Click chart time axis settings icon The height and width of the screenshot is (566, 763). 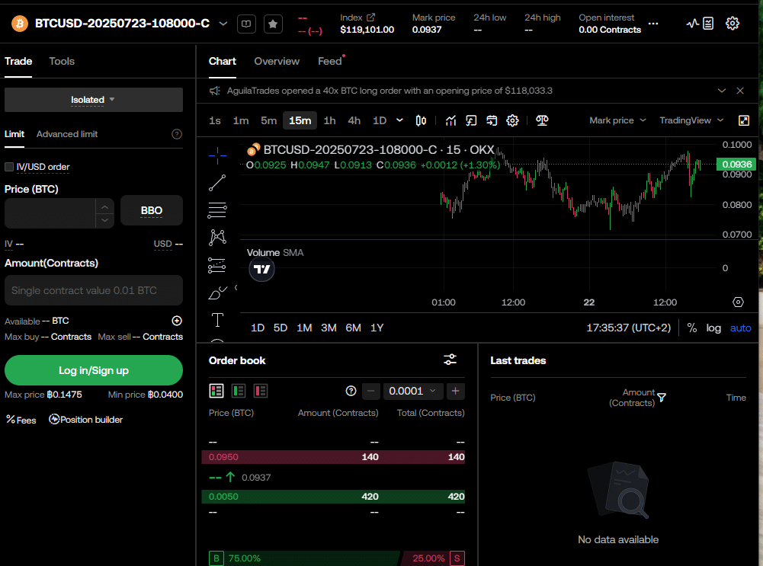coord(738,302)
